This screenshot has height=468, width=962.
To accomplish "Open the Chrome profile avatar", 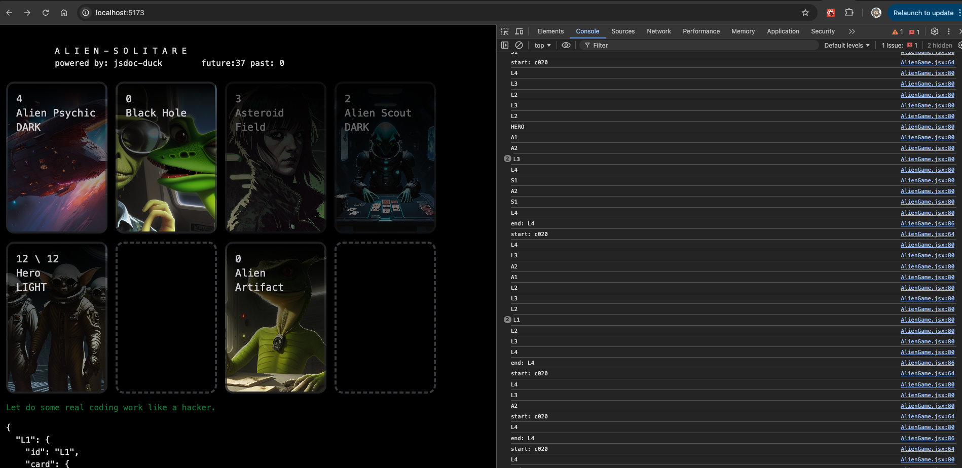I will 876,13.
